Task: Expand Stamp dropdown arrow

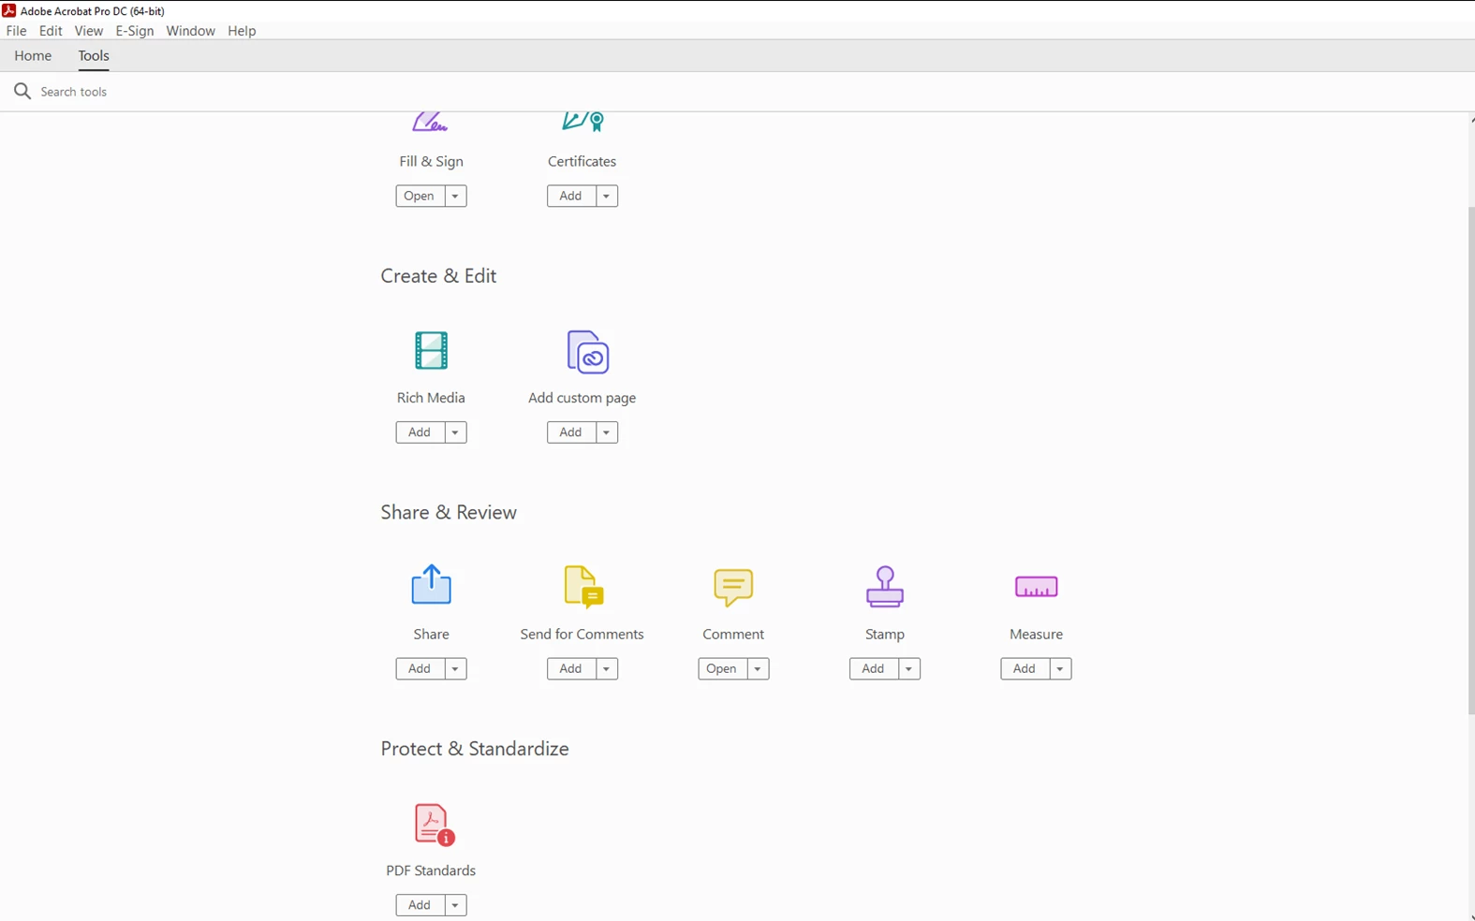Action: 909,668
